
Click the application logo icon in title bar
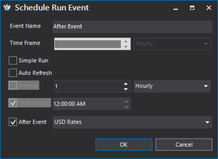7,7
